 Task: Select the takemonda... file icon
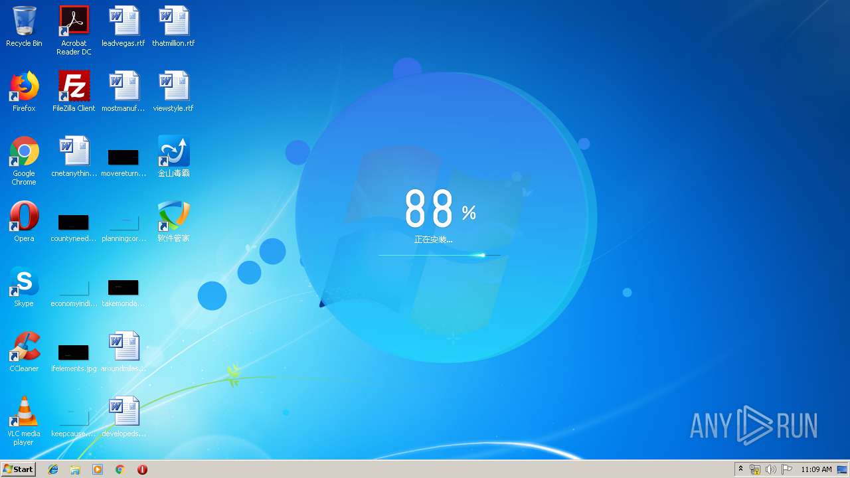tap(124, 293)
